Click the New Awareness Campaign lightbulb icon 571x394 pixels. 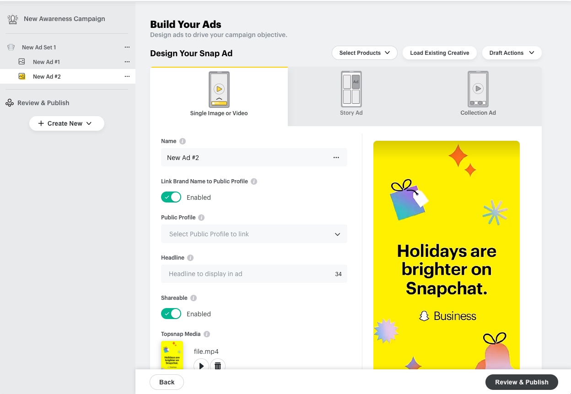pyautogui.click(x=13, y=19)
